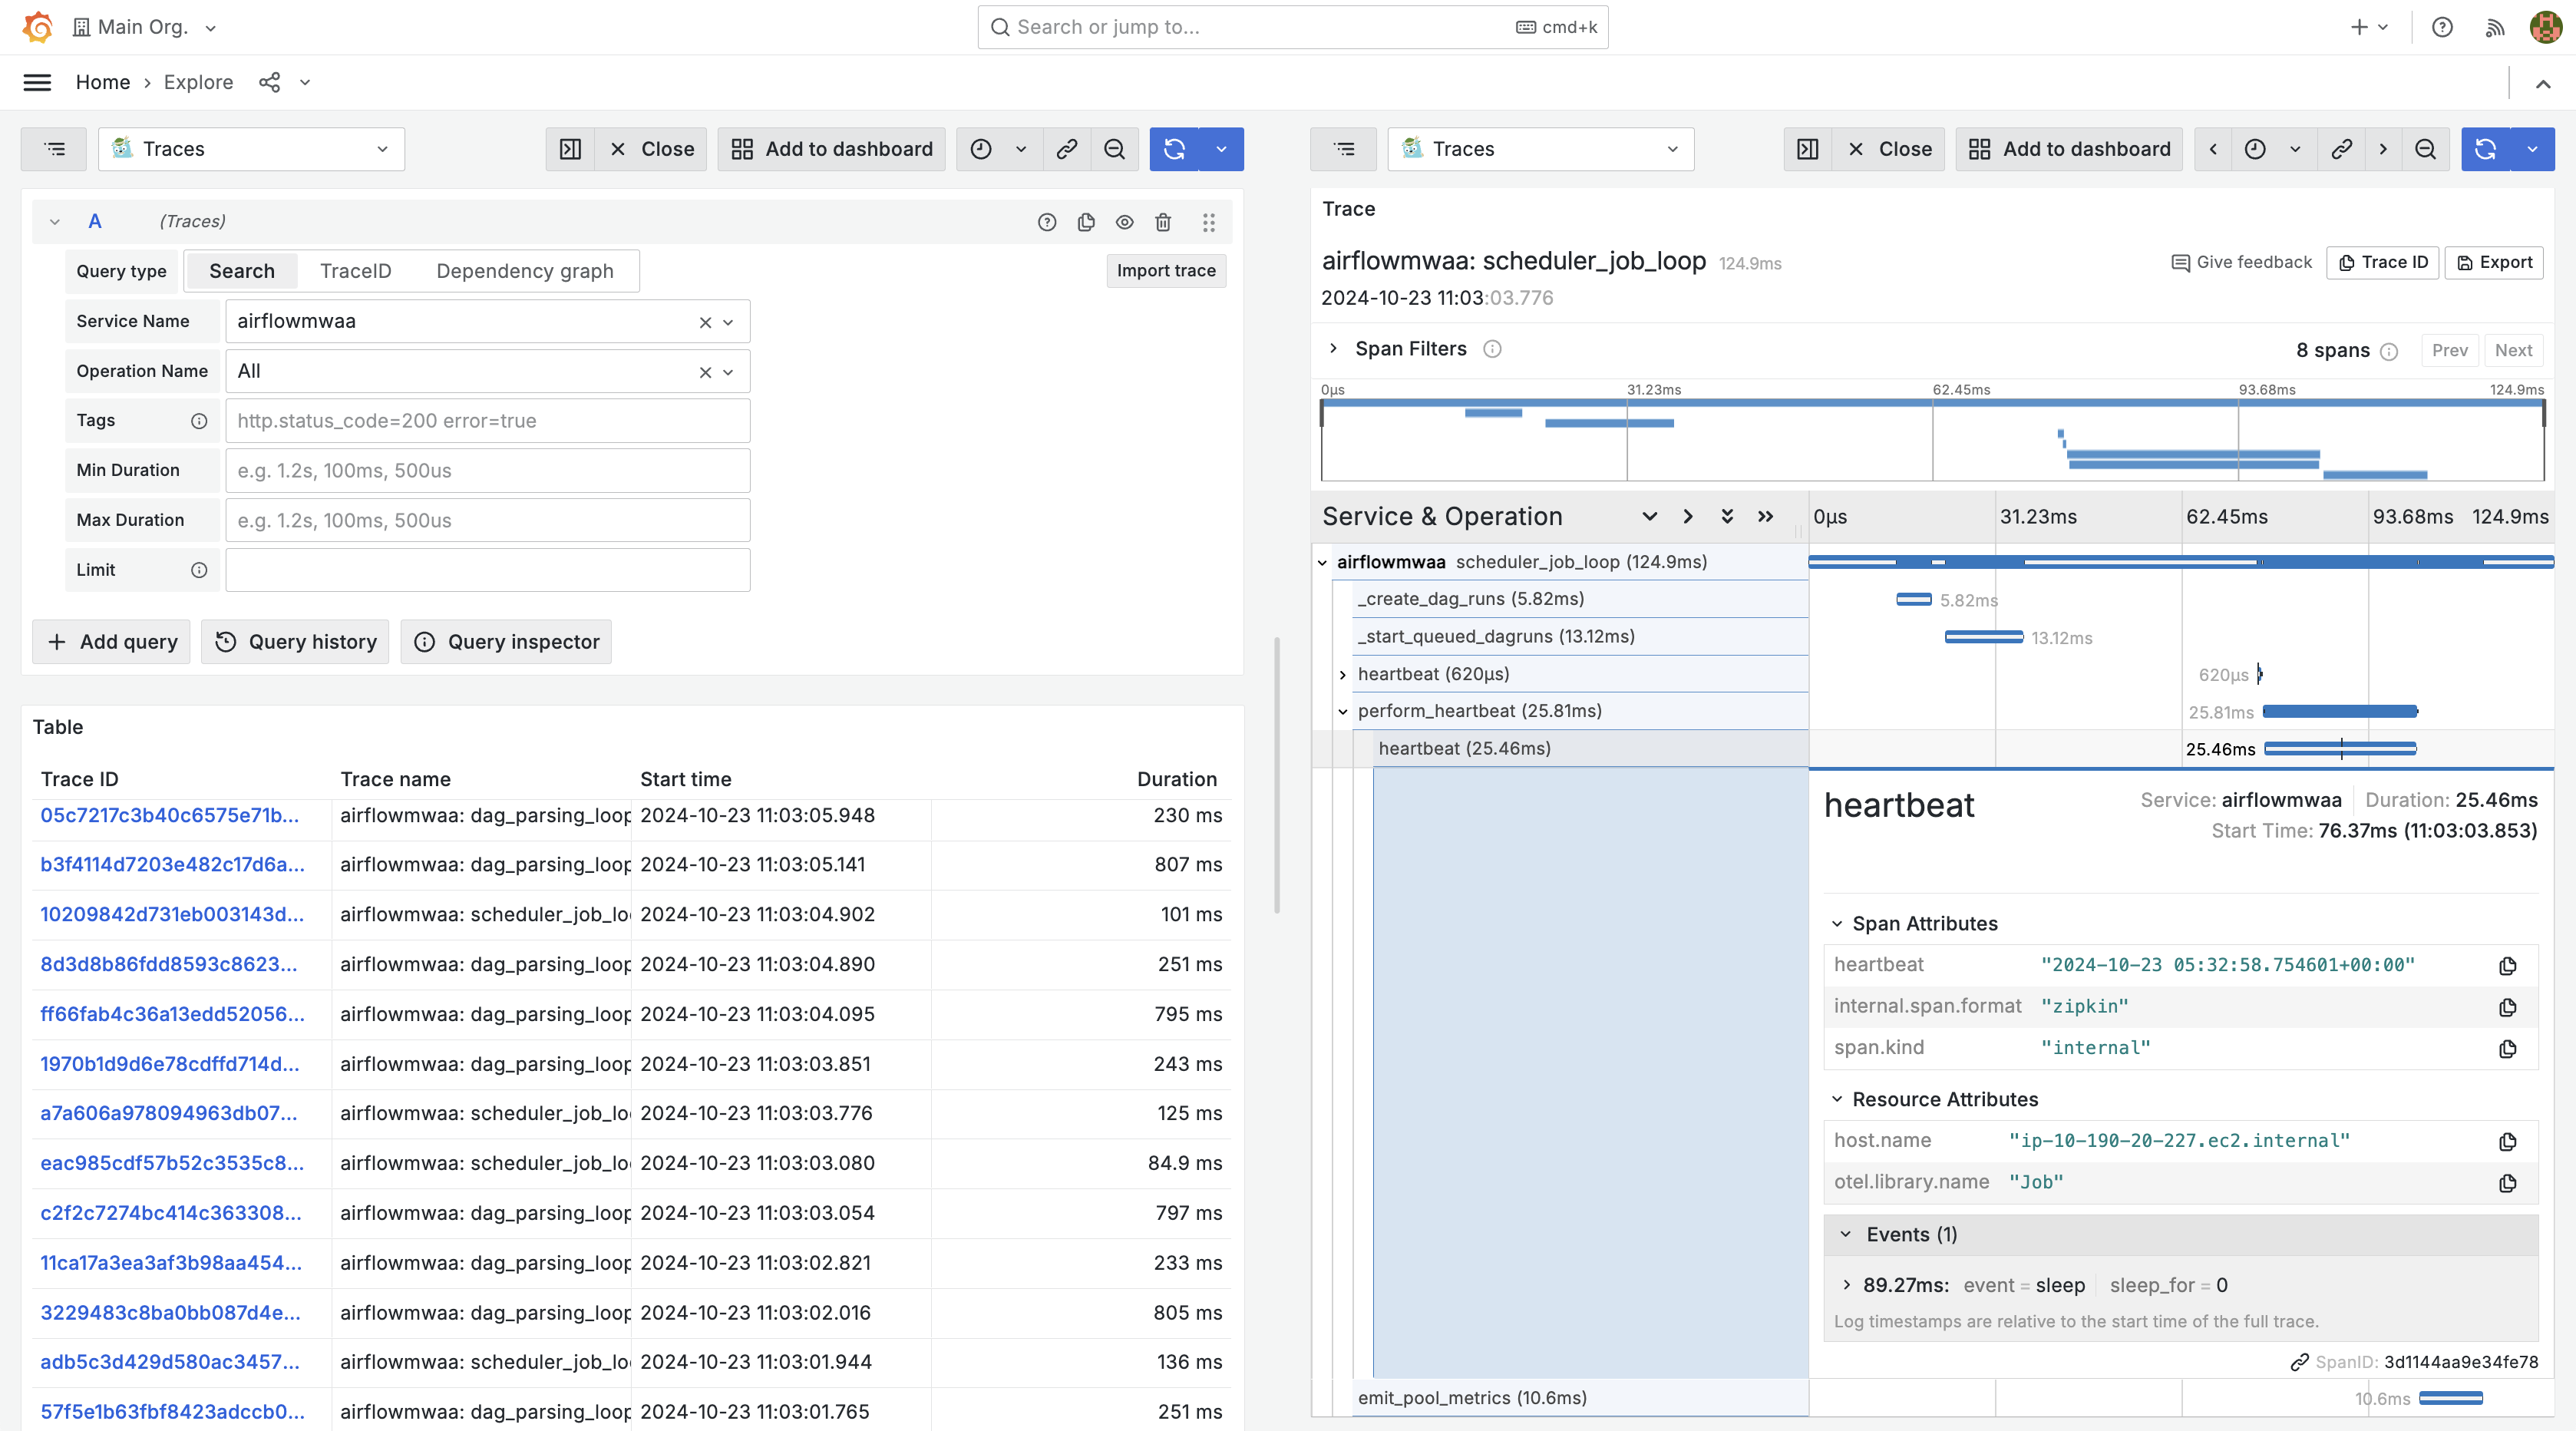The height and width of the screenshot is (1431, 2576).
Task: Click the Min Duration input field
Action: tap(487, 471)
